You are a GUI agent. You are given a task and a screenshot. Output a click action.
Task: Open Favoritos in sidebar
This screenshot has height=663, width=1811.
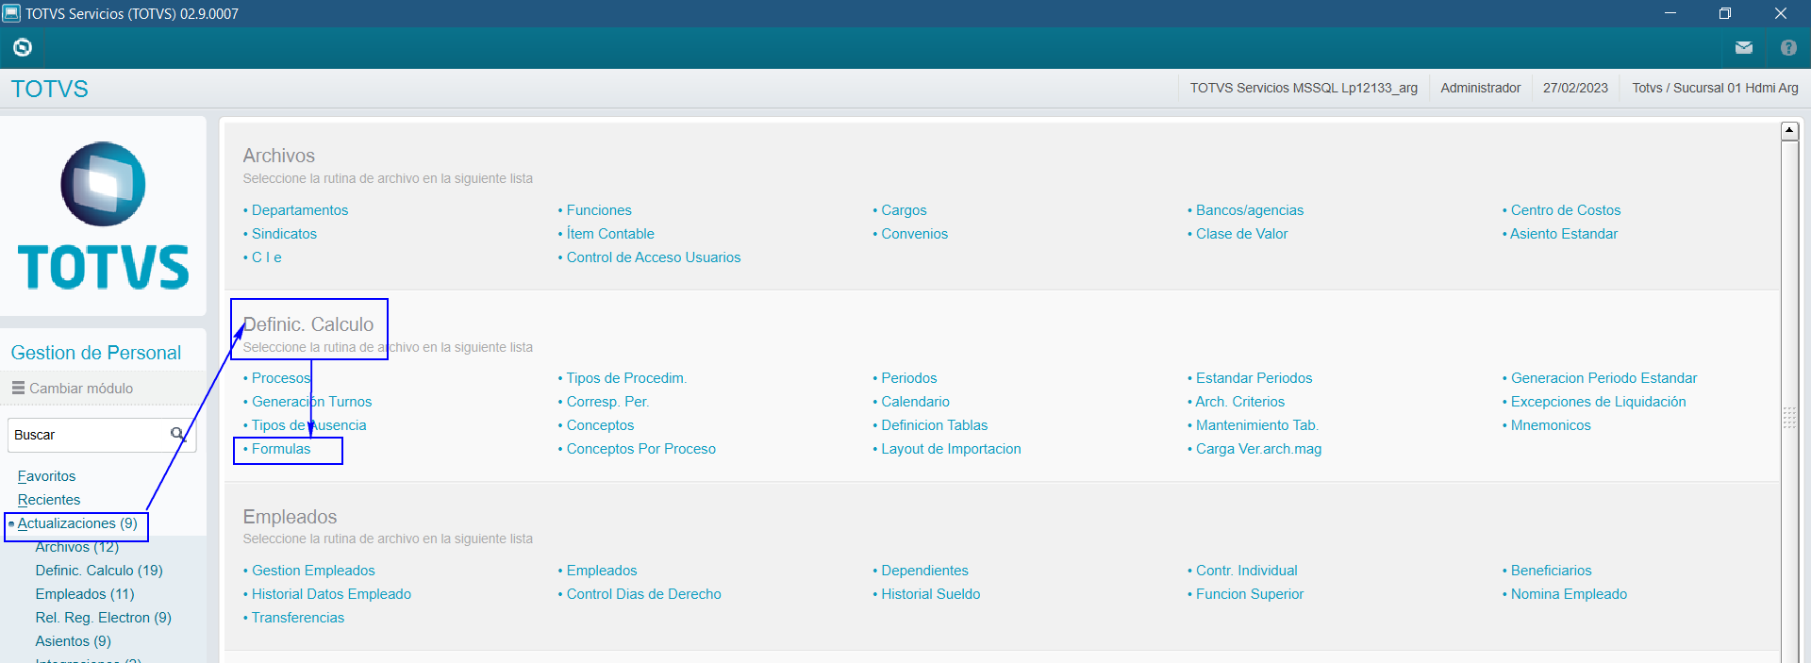46,476
